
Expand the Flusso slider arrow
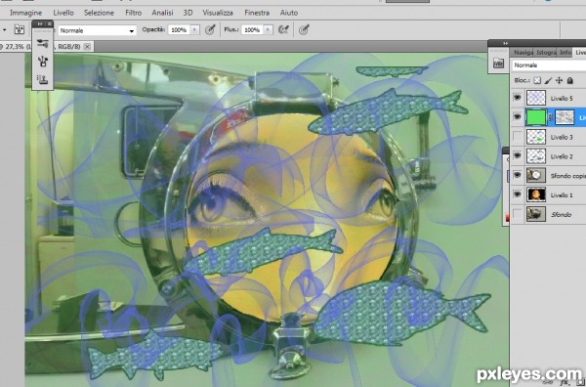268,30
